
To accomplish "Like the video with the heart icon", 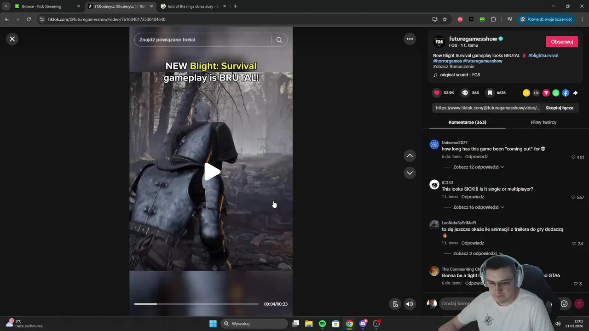I will tap(437, 93).
